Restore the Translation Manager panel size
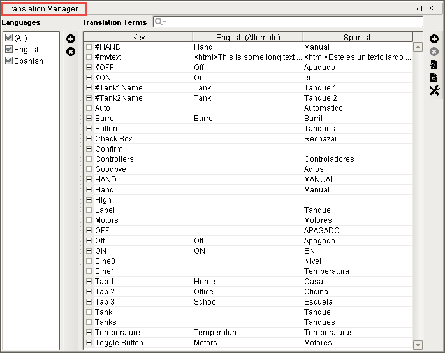445x353 pixels. pyautogui.click(x=419, y=8)
